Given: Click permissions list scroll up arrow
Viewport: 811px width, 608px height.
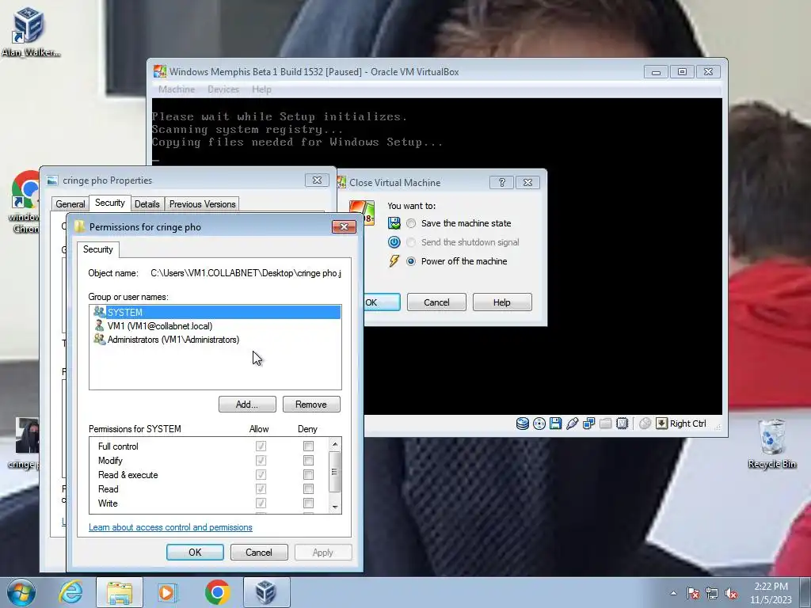Looking at the screenshot, I should coord(335,444).
